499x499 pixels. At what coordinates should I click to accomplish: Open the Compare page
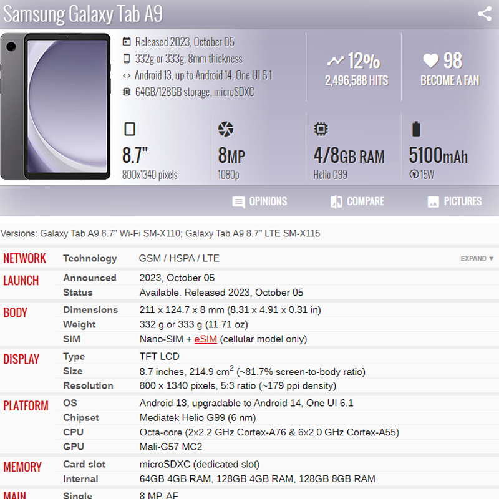[357, 201]
